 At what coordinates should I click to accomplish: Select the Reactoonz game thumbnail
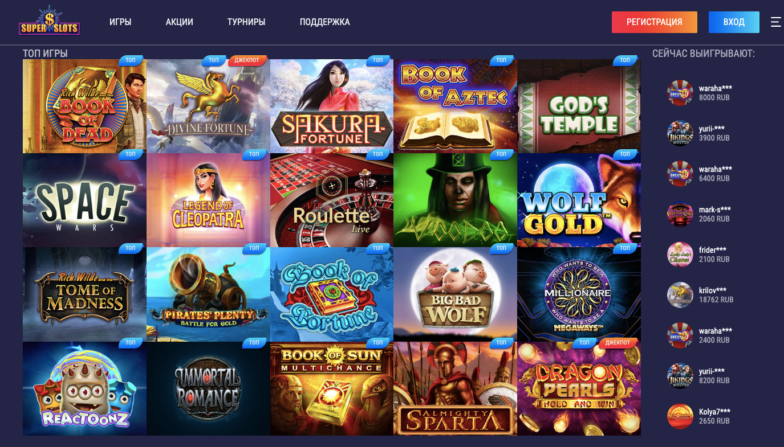[x=84, y=388]
